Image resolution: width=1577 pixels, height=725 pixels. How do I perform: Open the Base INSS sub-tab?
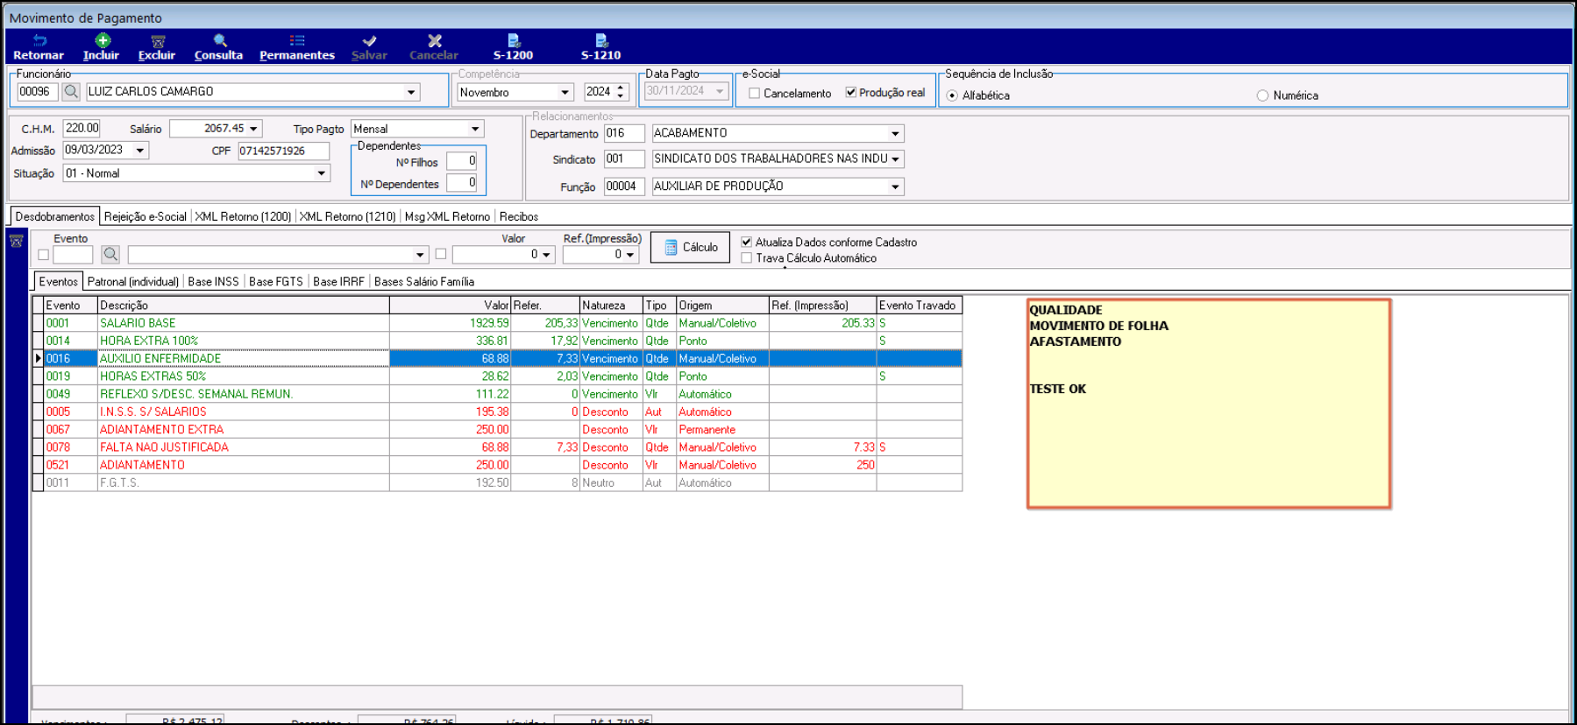(213, 281)
